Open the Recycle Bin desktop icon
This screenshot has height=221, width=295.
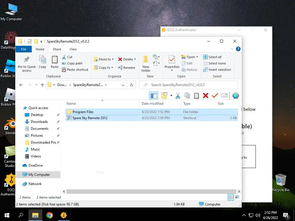281,183
